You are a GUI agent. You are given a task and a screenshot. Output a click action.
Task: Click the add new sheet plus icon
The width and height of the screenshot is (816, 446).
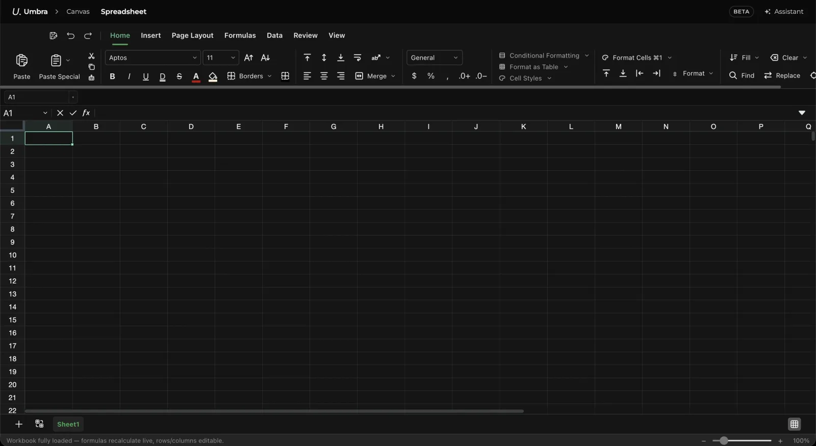(19, 424)
